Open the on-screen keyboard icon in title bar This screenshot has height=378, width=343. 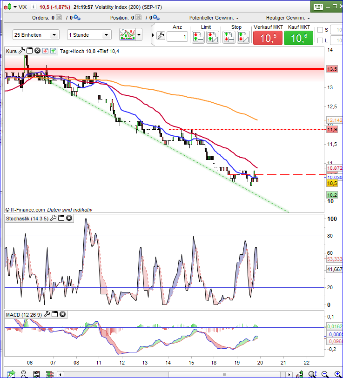click(318, 7)
